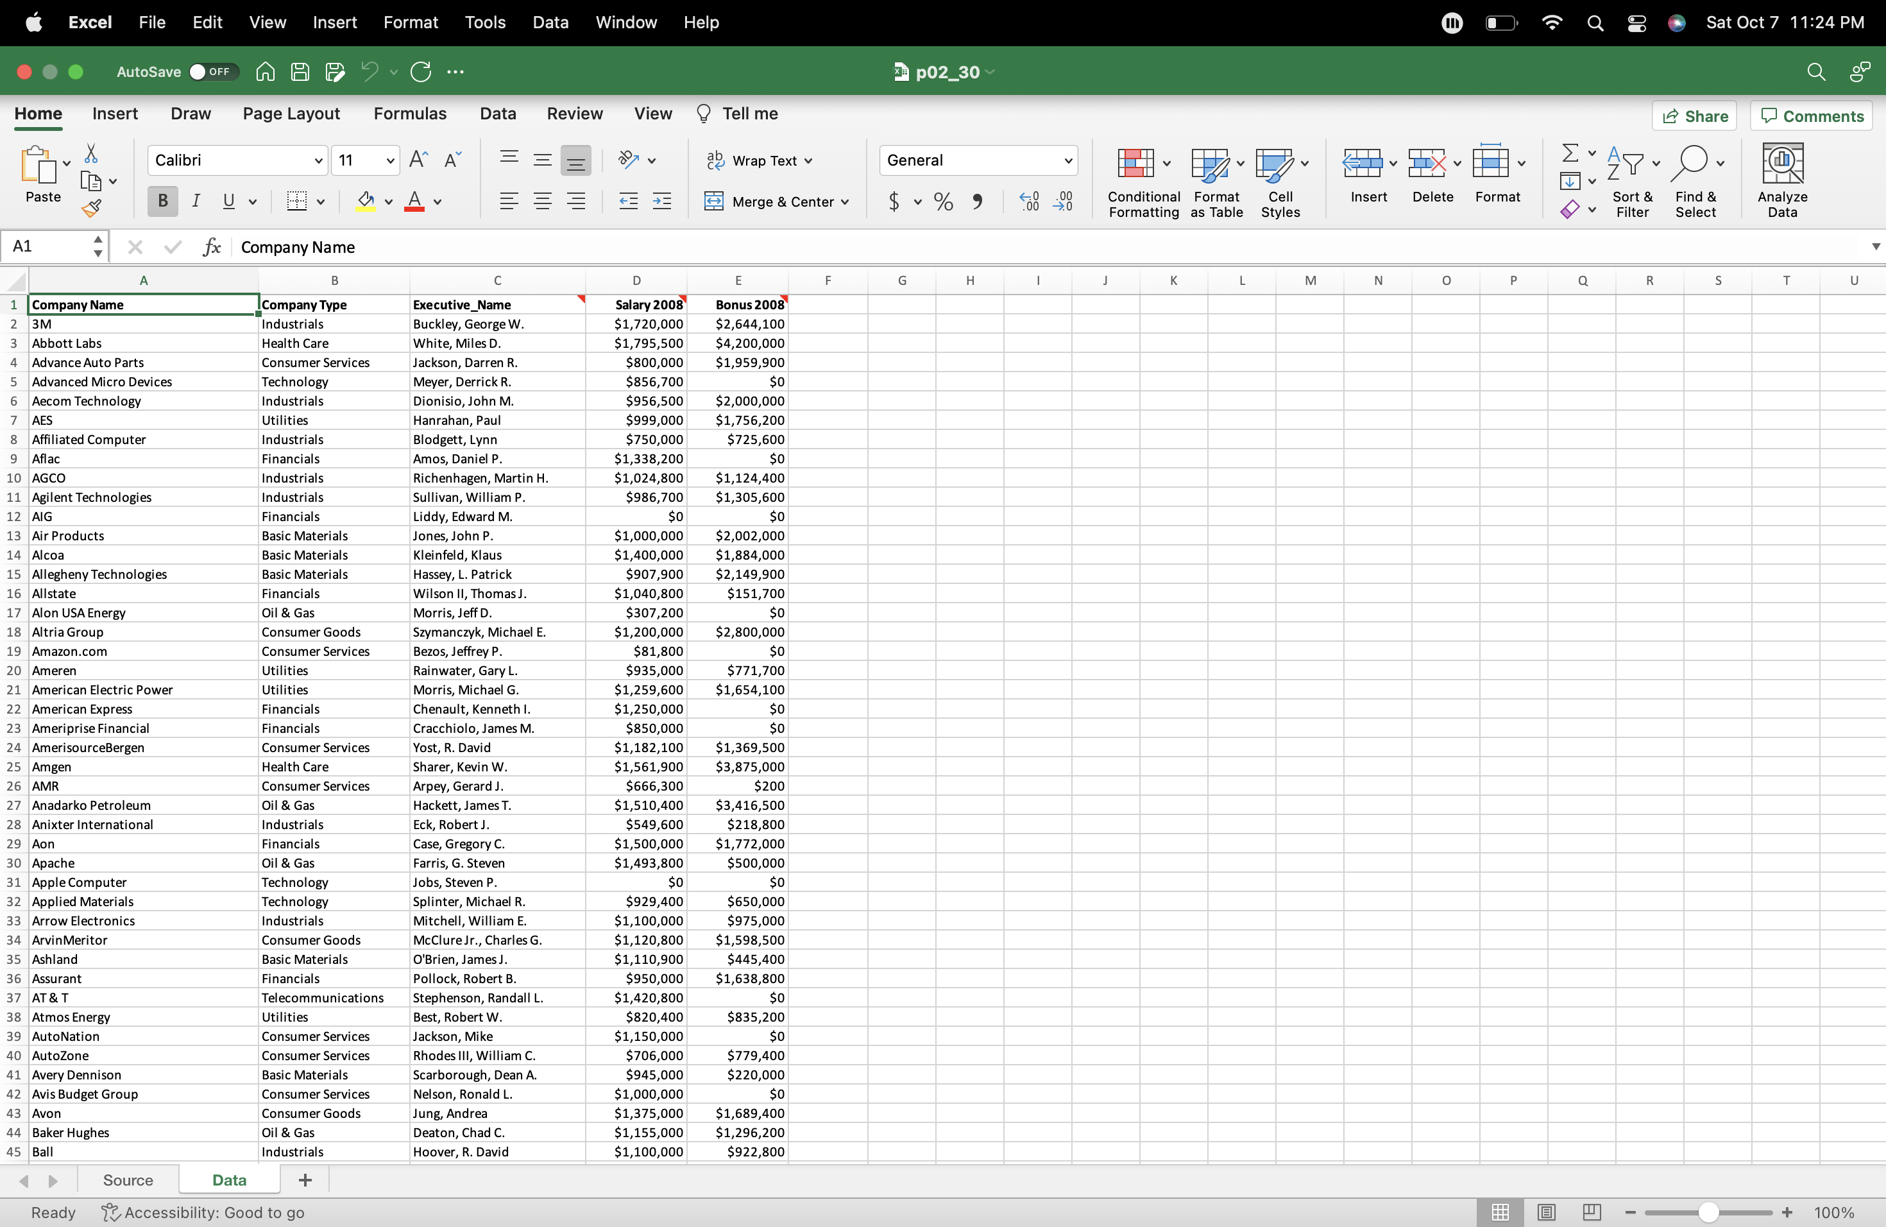The width and height of the screenshot is (1886, 1227).
Task: Click Tell me search box
Action: pos(737,114)
